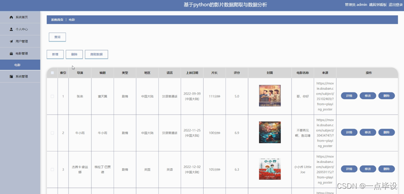404x194 pixels.
Task: Click 修改 for movie 哥，你好
Action: 368,96
